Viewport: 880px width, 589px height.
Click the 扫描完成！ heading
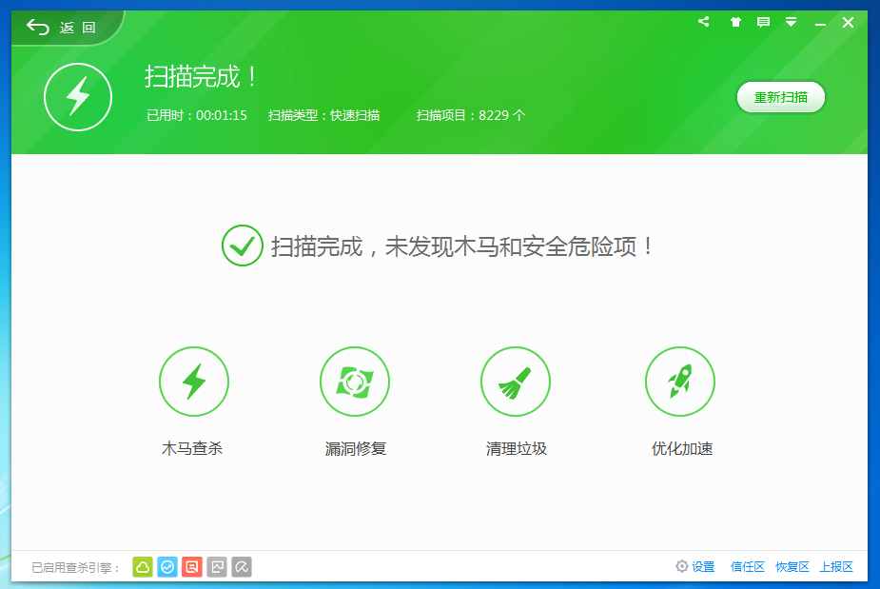201,76
